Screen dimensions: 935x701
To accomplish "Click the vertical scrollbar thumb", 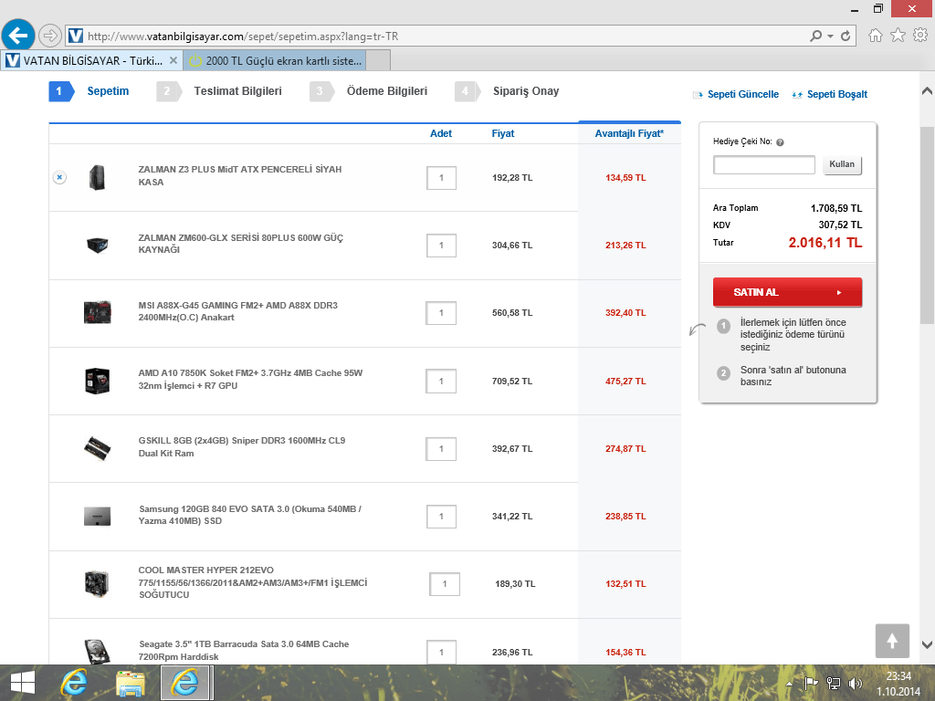I will [x=927, y=225].
